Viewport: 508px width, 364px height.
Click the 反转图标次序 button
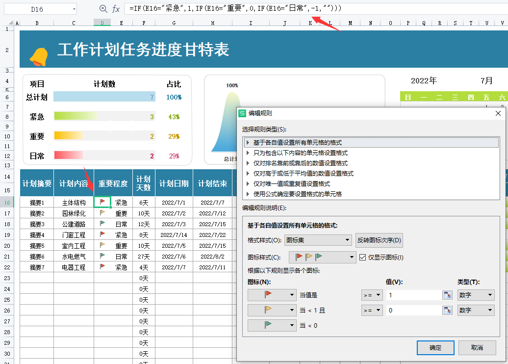[x=379, y=240]
